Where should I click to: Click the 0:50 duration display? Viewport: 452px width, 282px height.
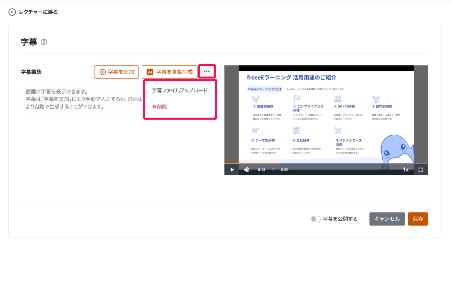[285, 170]
